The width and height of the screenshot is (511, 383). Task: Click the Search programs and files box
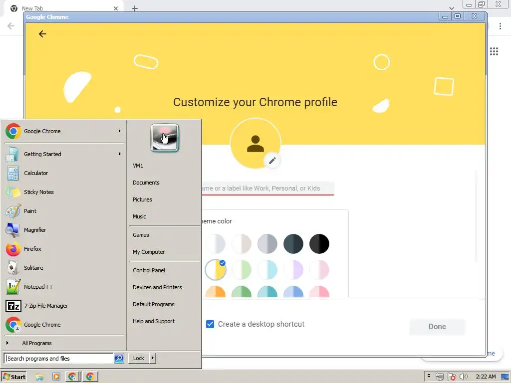click(x=59, y=358)
